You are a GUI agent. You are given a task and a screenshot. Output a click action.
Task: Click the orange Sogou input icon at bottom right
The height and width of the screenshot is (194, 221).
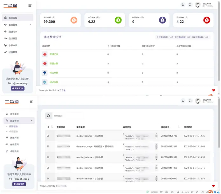click(x=211, y=191)
